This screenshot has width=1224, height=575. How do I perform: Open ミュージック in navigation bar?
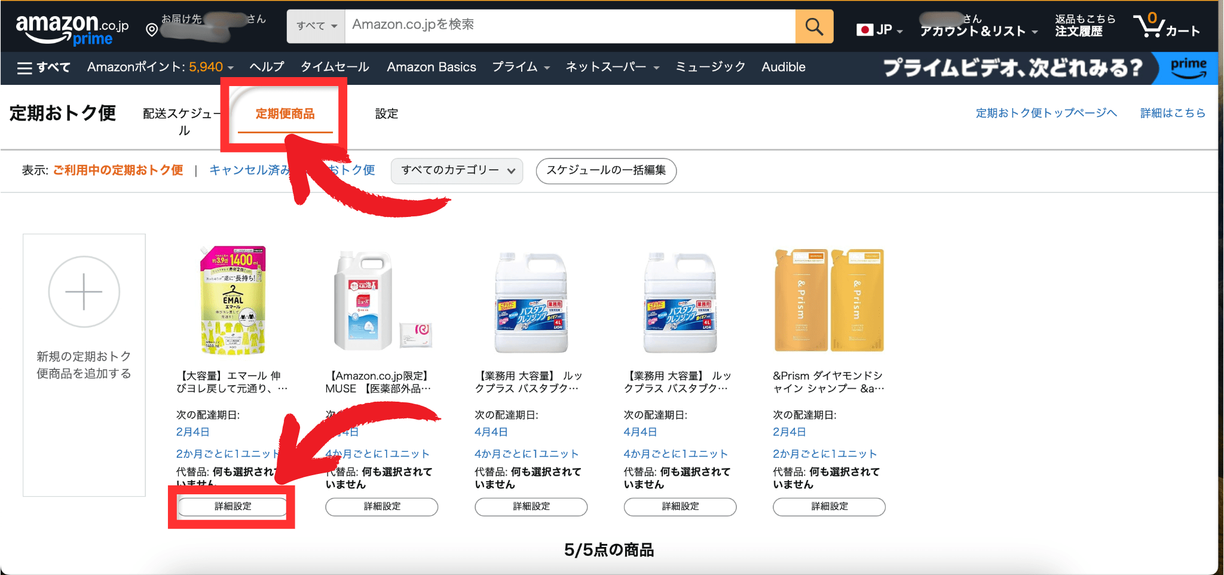click(710, 67)
